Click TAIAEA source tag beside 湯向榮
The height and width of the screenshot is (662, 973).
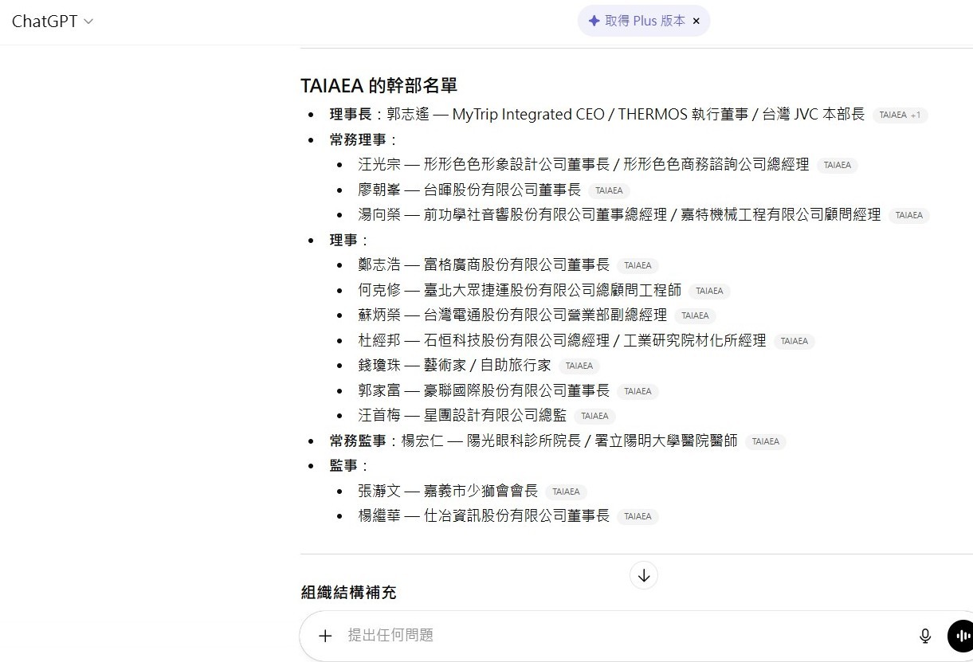pos(908,215)
